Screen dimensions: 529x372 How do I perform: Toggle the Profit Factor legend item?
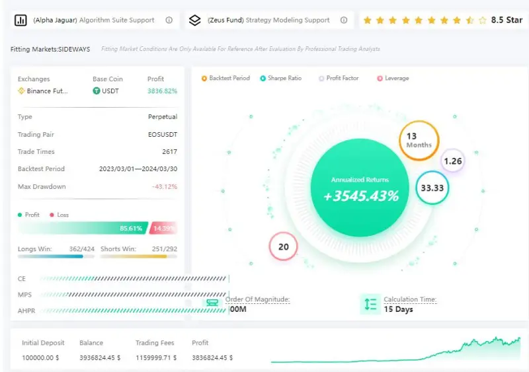339,79
